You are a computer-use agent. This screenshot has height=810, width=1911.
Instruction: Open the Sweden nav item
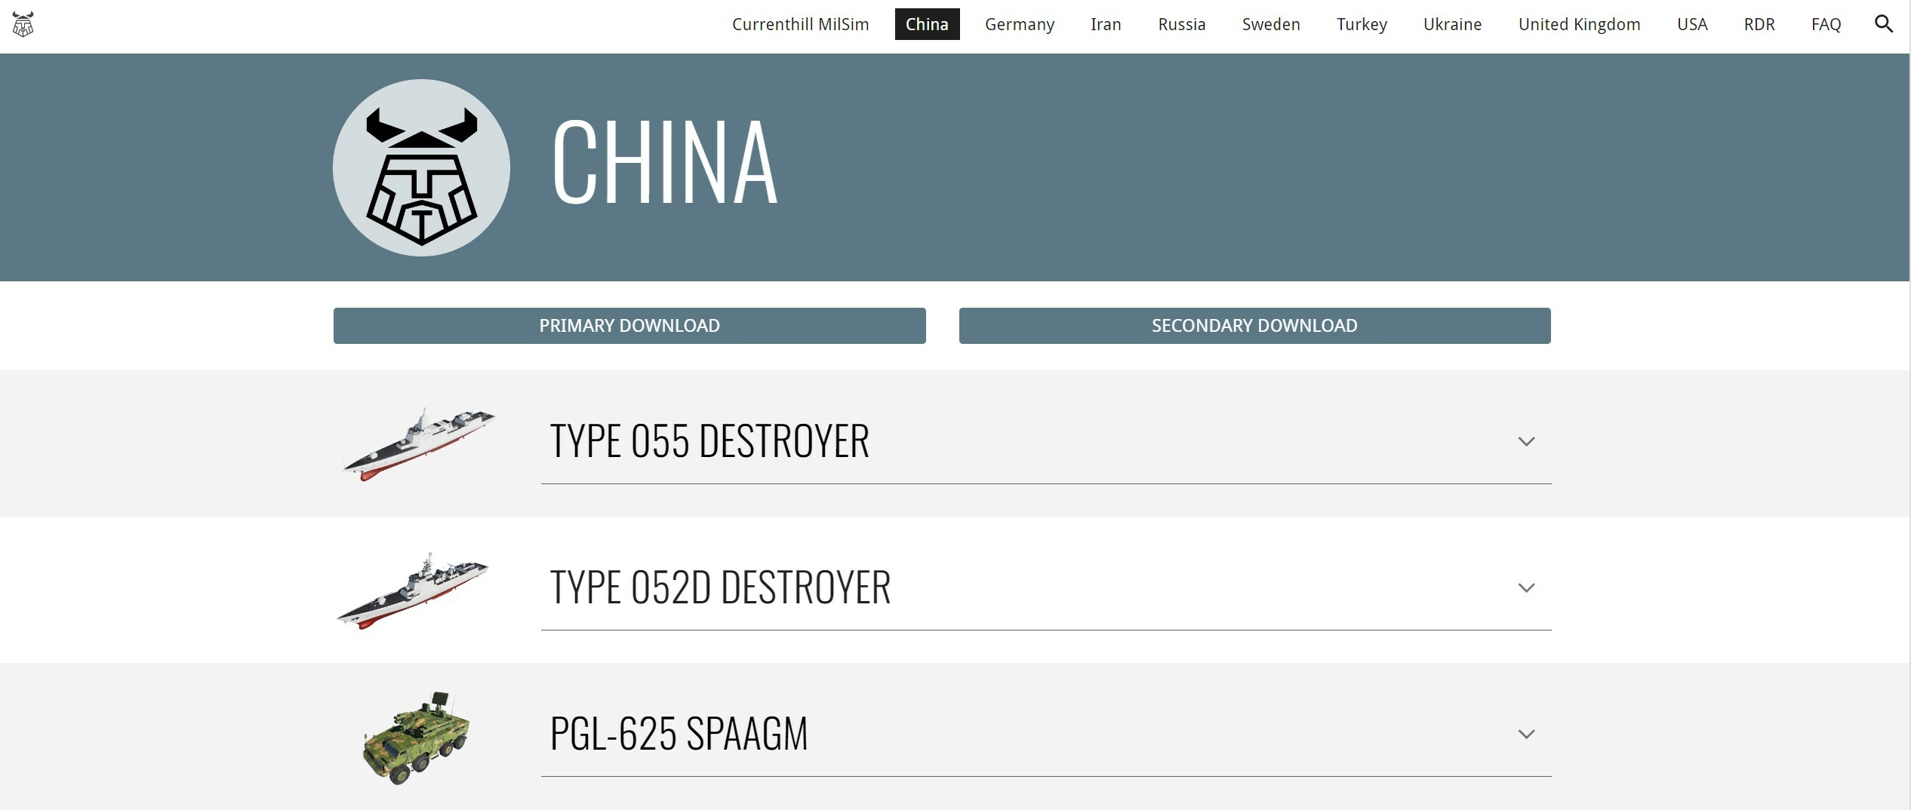coord(1271,24)
